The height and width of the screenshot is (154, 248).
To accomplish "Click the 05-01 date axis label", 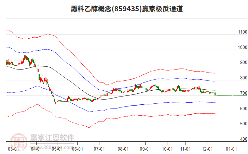I will coord(57,149).
